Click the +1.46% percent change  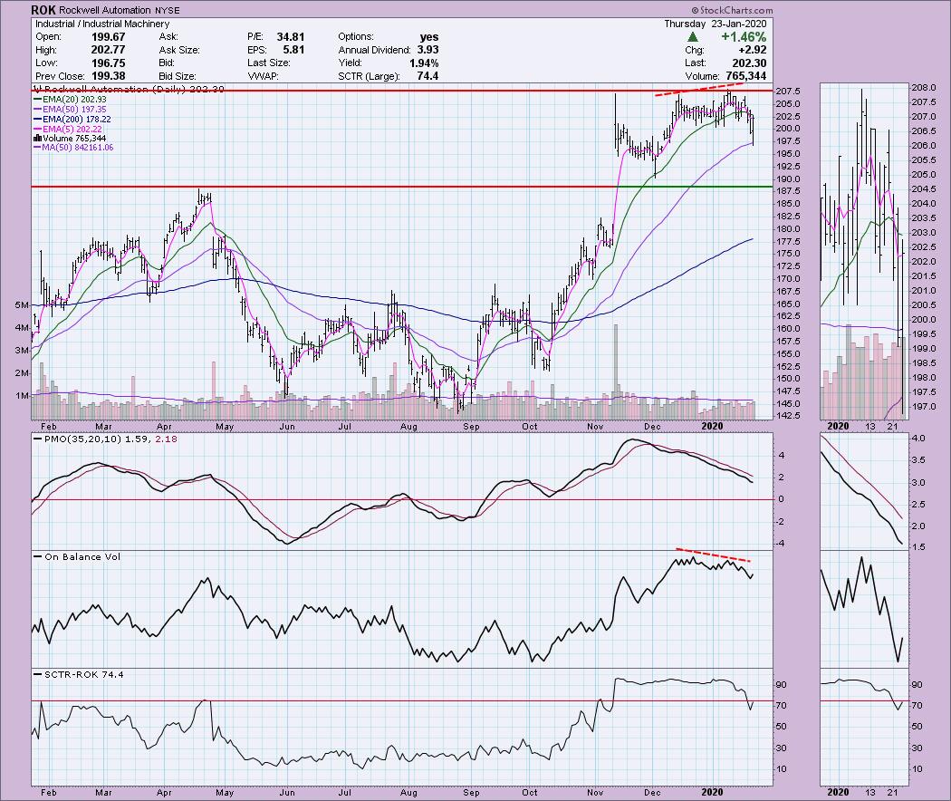tap(744, 37)
